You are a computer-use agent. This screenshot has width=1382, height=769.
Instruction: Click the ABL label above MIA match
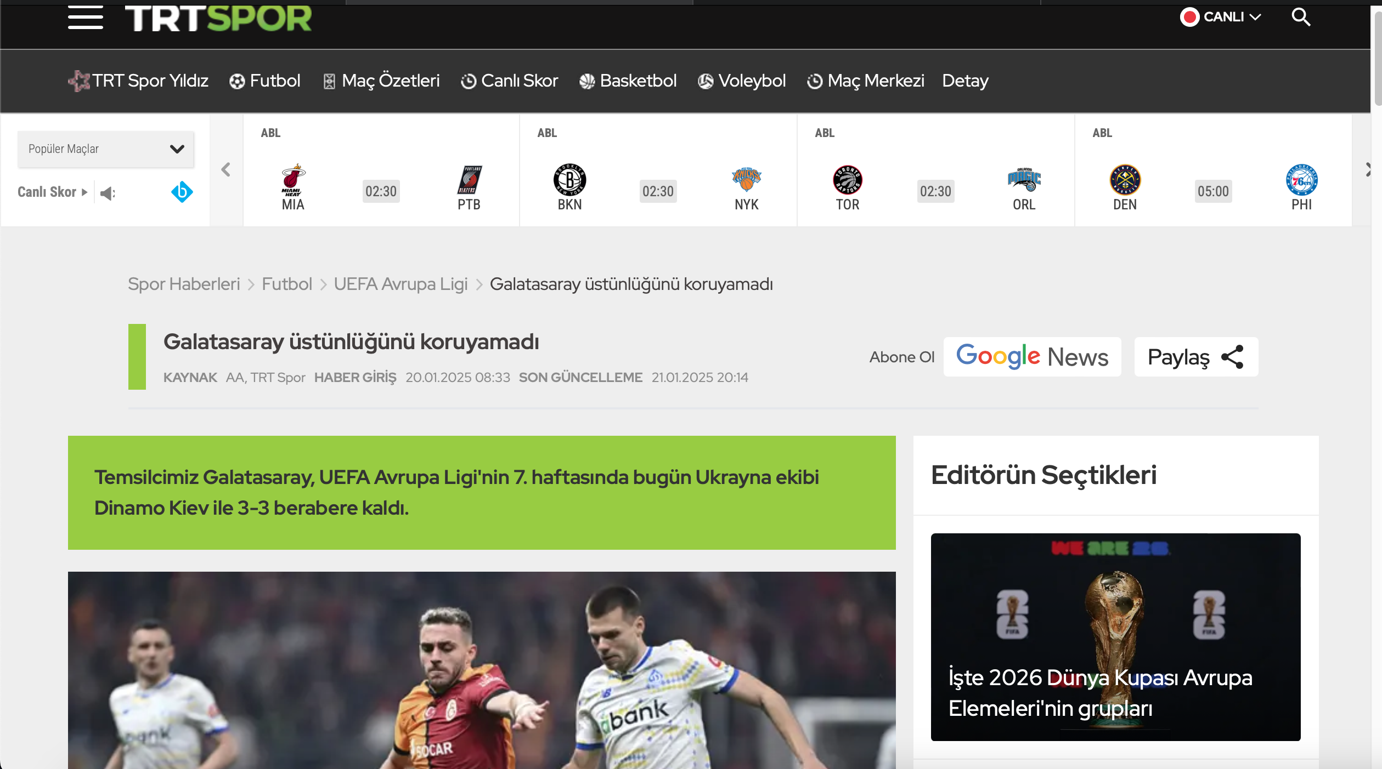pyautogui.click(x=270, y=133)
